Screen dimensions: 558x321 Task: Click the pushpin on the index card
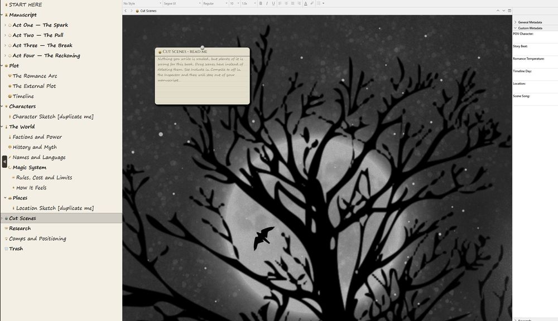click(202, 47)
